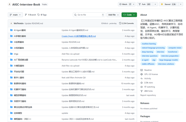The width and height of the screenshot is (186, 122).
Task: Click the 1 Branch link
Action: [30, 15]
